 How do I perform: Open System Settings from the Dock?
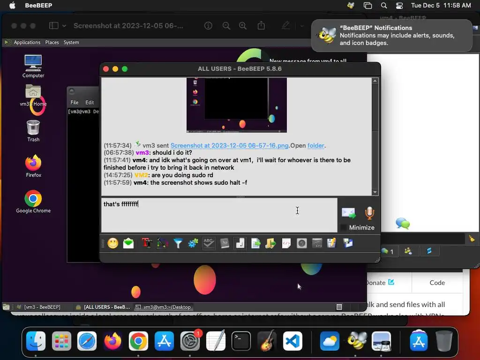(x=190, y=341)
